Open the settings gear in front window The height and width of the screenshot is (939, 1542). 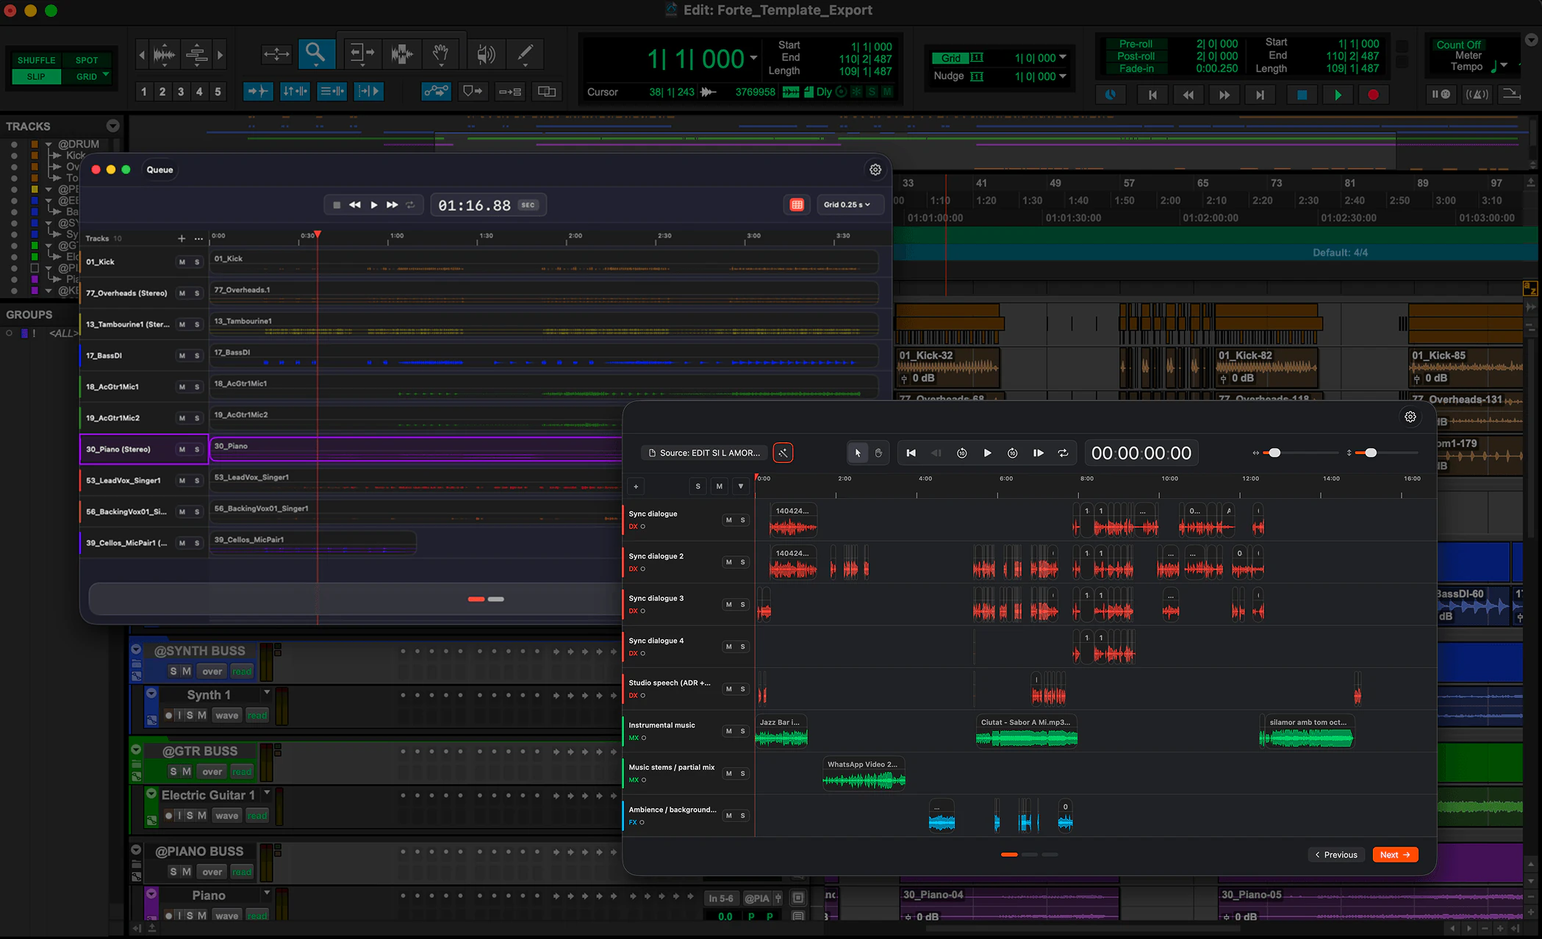click(1410, 417)
